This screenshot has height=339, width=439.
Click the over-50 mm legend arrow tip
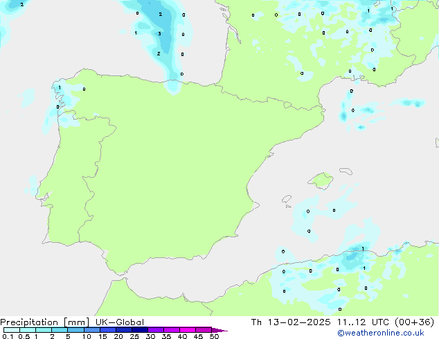tap(219, 330)
